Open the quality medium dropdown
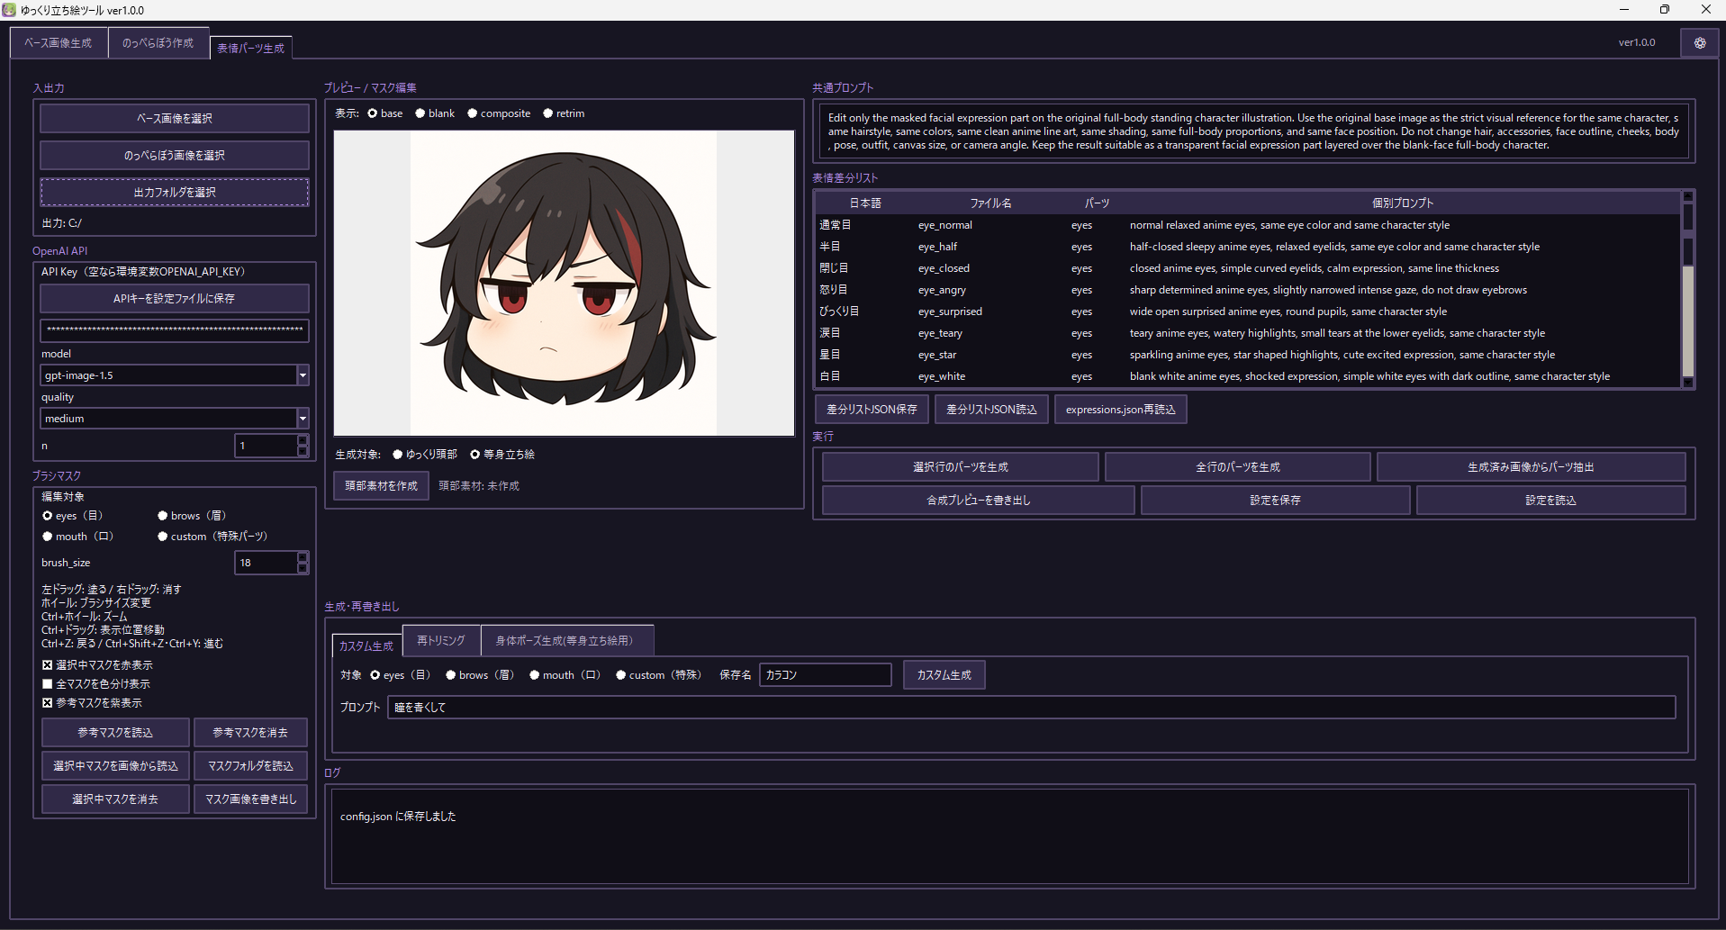Image resolution: width=1726 pixels, height=930 pixels. point(303,419)
